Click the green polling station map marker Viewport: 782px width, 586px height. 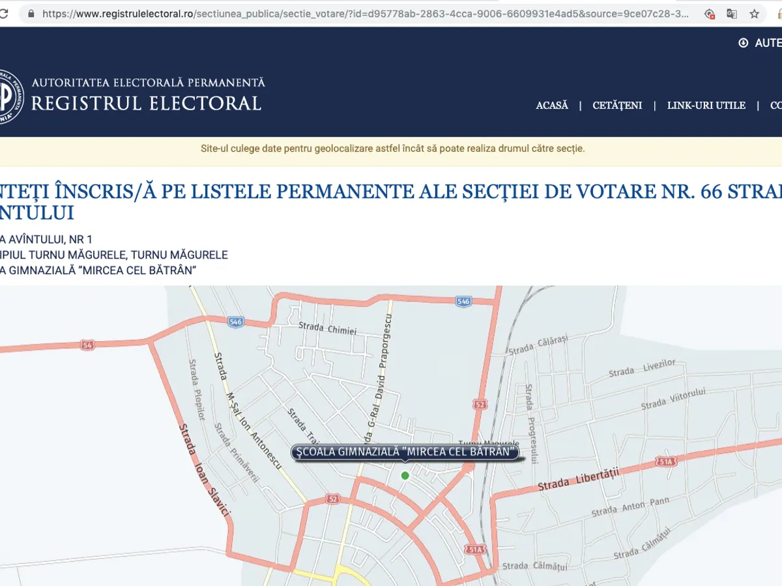point(405,475)
